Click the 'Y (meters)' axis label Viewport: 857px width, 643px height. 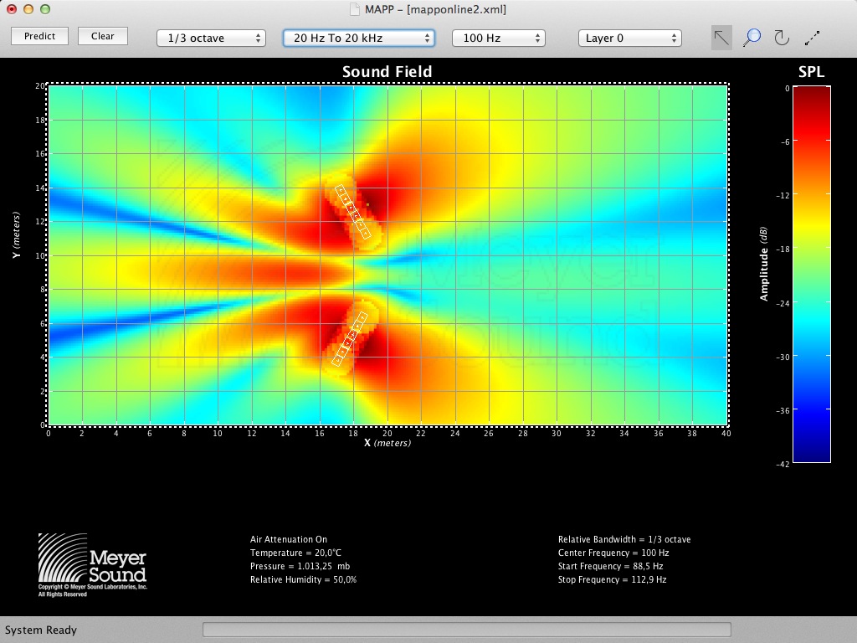[x=17, y=235]
